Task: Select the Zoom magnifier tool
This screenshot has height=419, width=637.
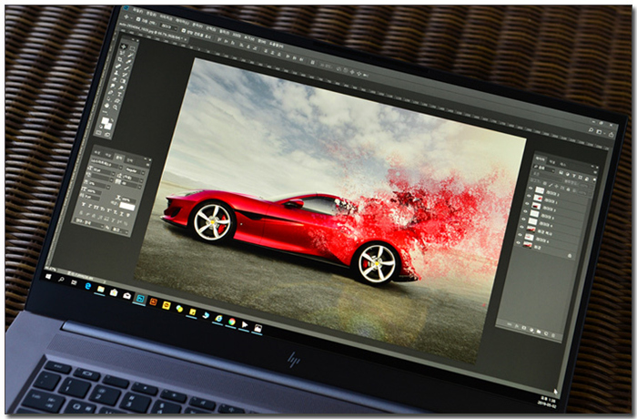Action: 115,107
